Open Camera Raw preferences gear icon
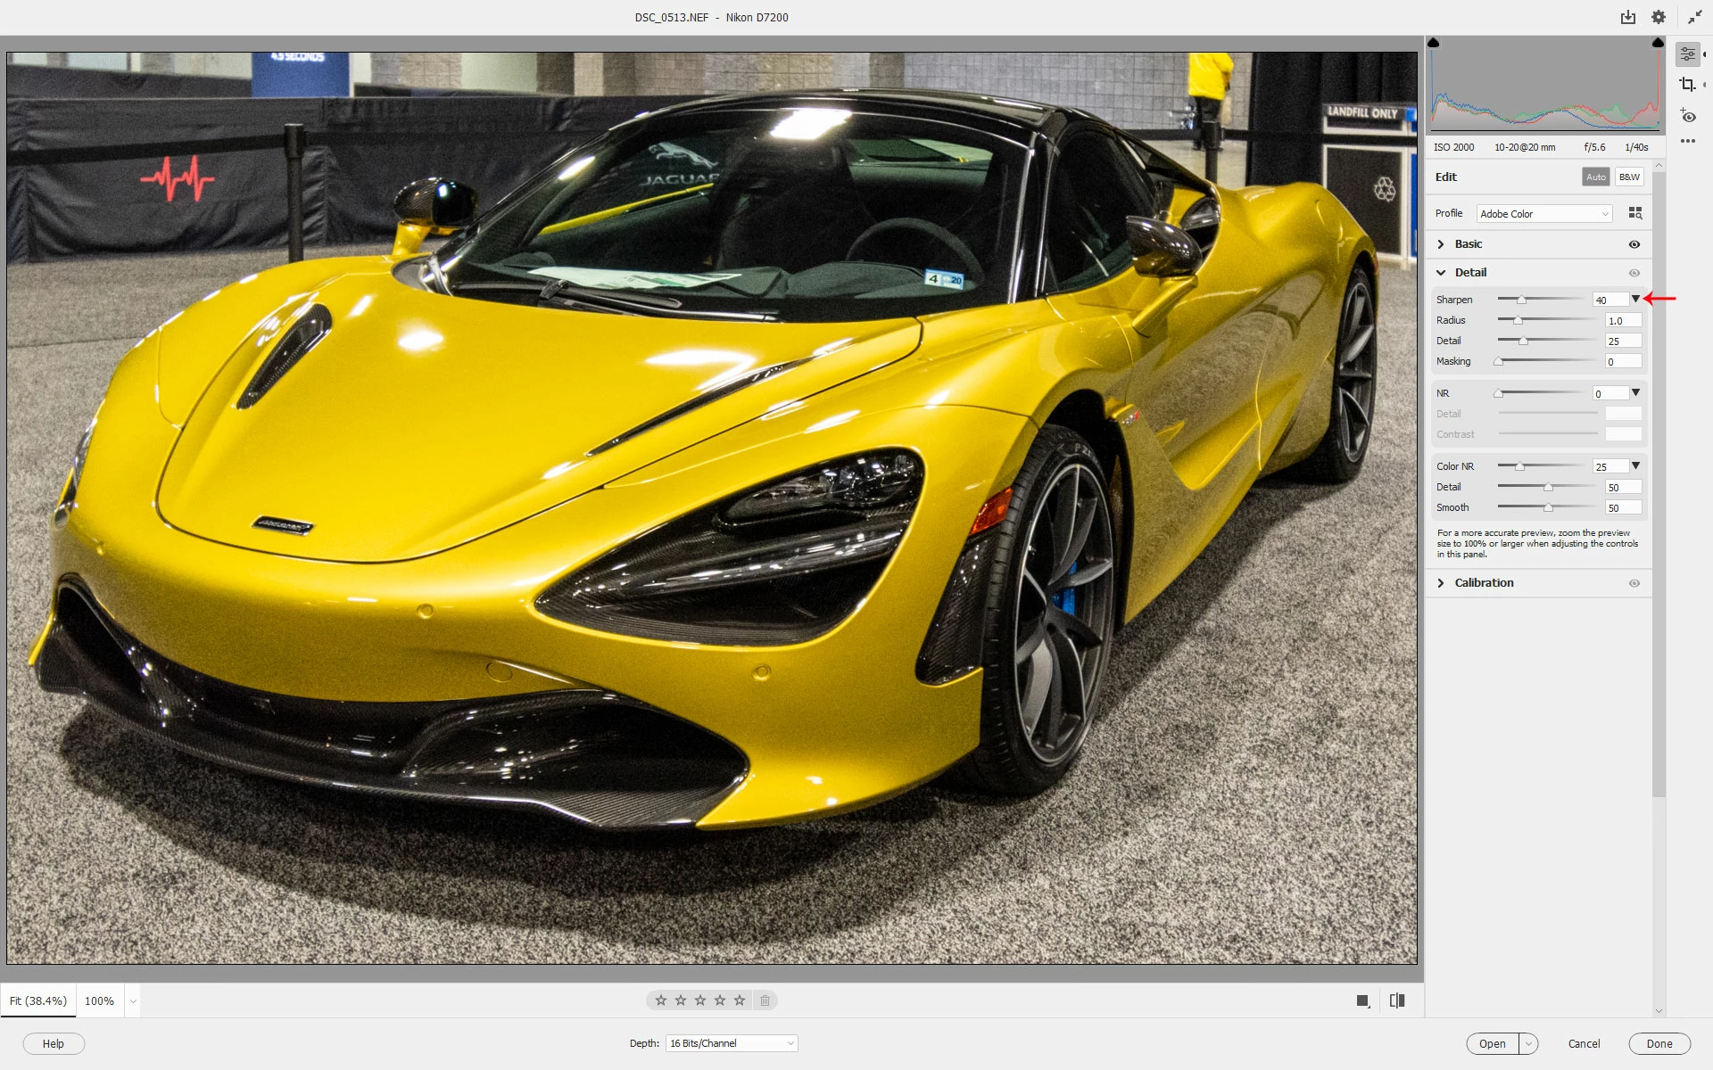The width and height of the screenshot is (1713, 1070). (1659, 17)
